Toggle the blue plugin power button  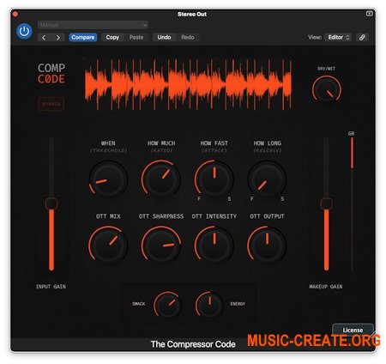(24, 31)
